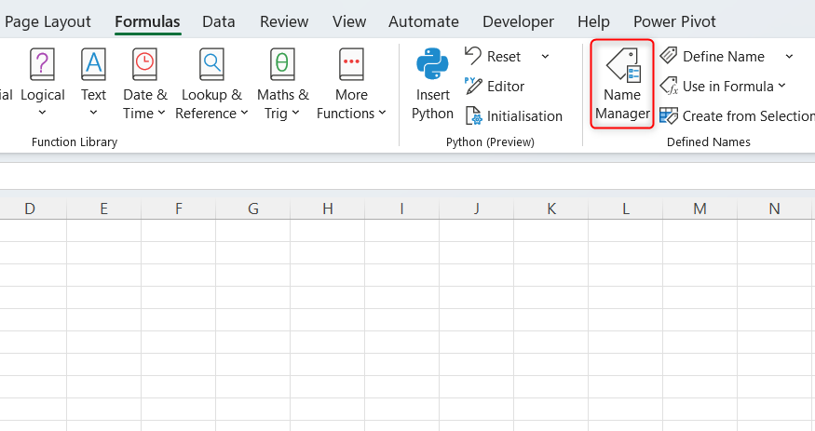Open the Review tab
The width and height of the screenshot is (815, 431).
pyautogui.click(x=284, y=21)
